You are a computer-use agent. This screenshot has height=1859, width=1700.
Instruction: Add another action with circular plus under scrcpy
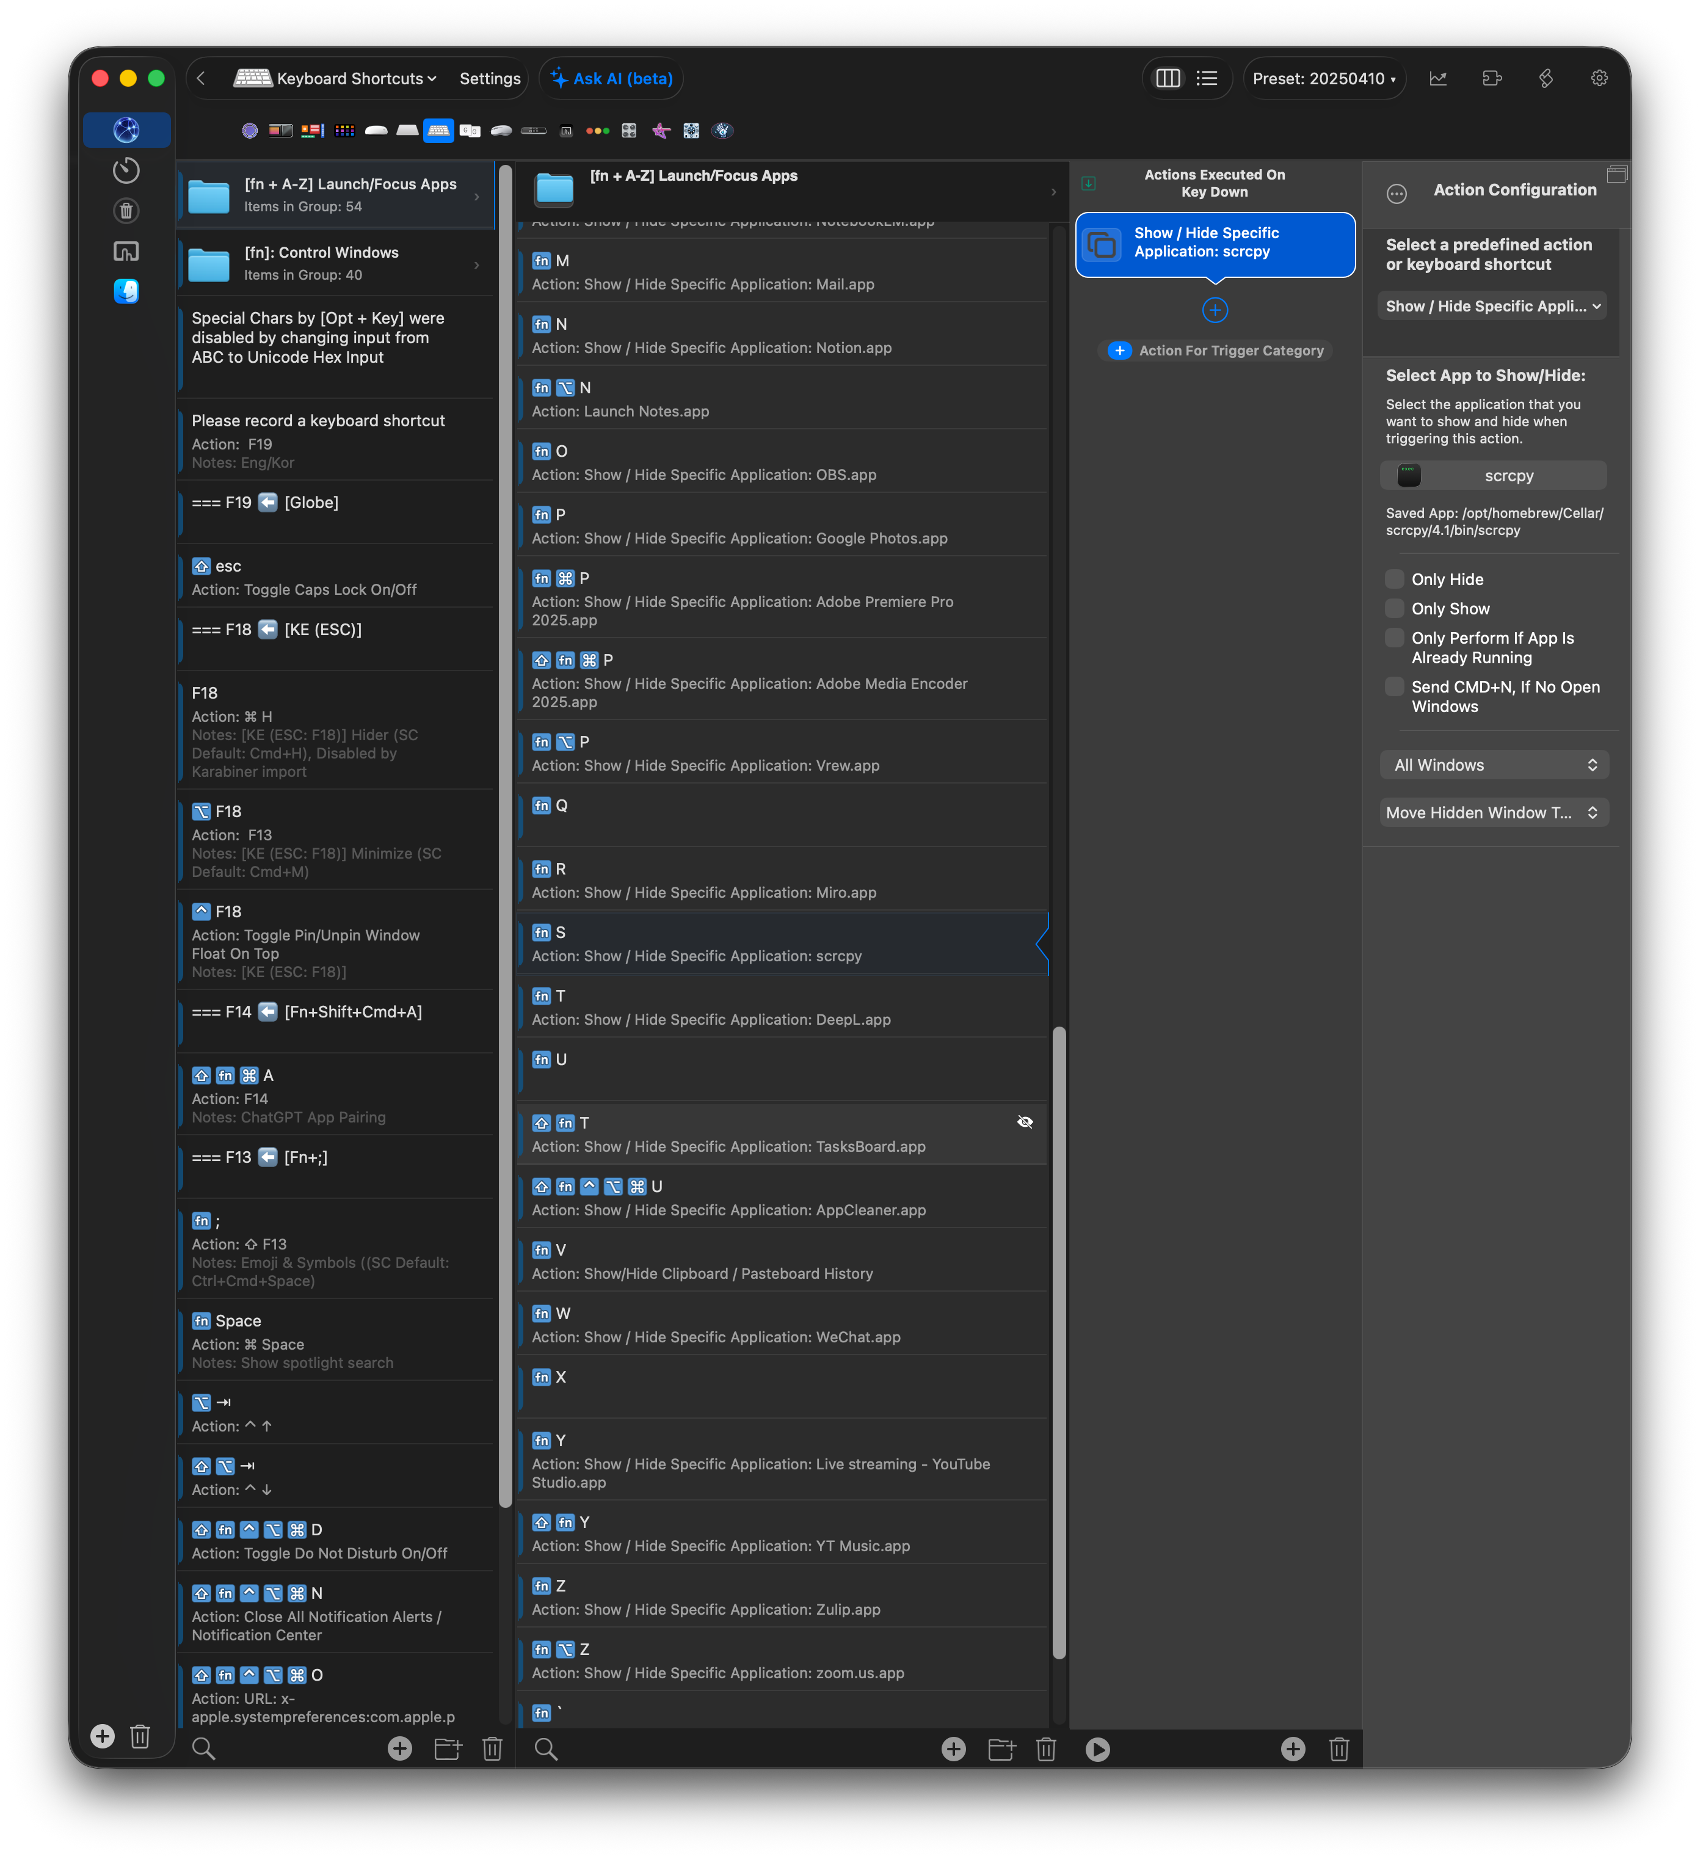tap(1215, 310)
